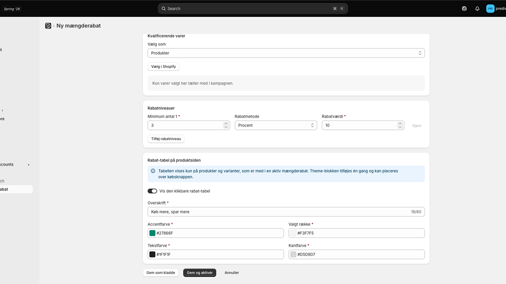The width and height of the screenshot is (506, 284).
Task: Click the Tekstfarve hex field #1F1F1F
Action: (216, 254)
